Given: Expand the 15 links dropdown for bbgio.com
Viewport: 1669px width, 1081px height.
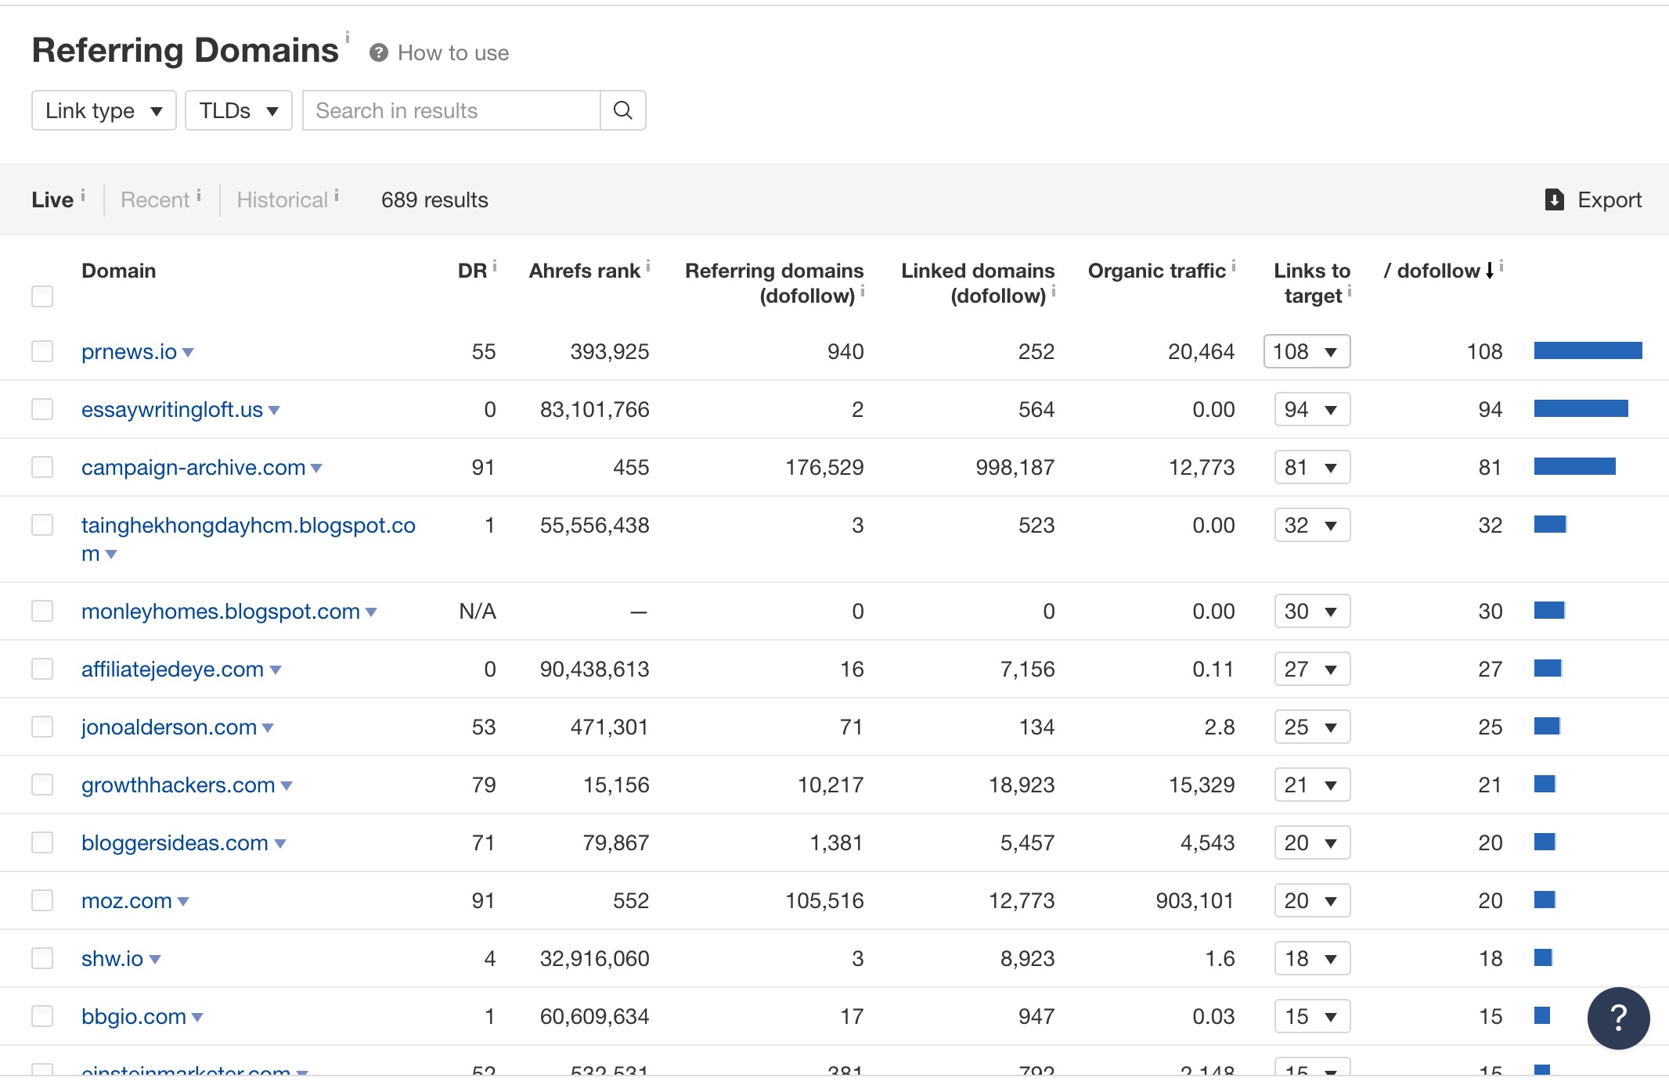Looking at the screenshot, I should [1313, 1016].
